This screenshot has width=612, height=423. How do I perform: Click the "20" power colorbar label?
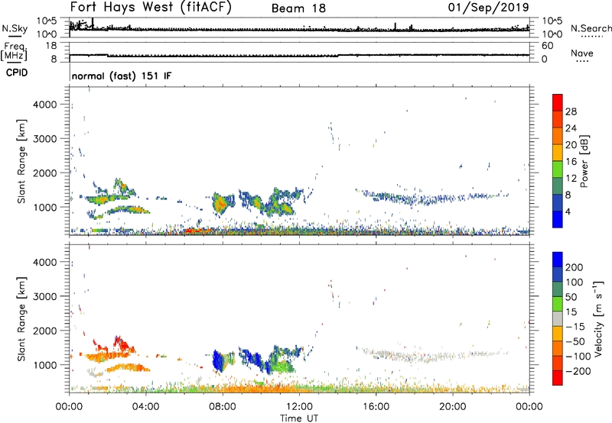(571, 145)
